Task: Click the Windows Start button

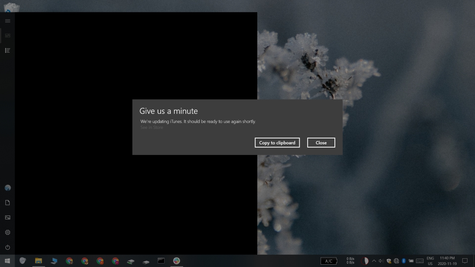Action: 7,261
